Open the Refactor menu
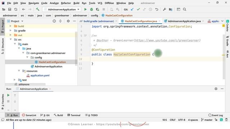The height and width of the screenshot is (129, 230). (x=66, y=3)
